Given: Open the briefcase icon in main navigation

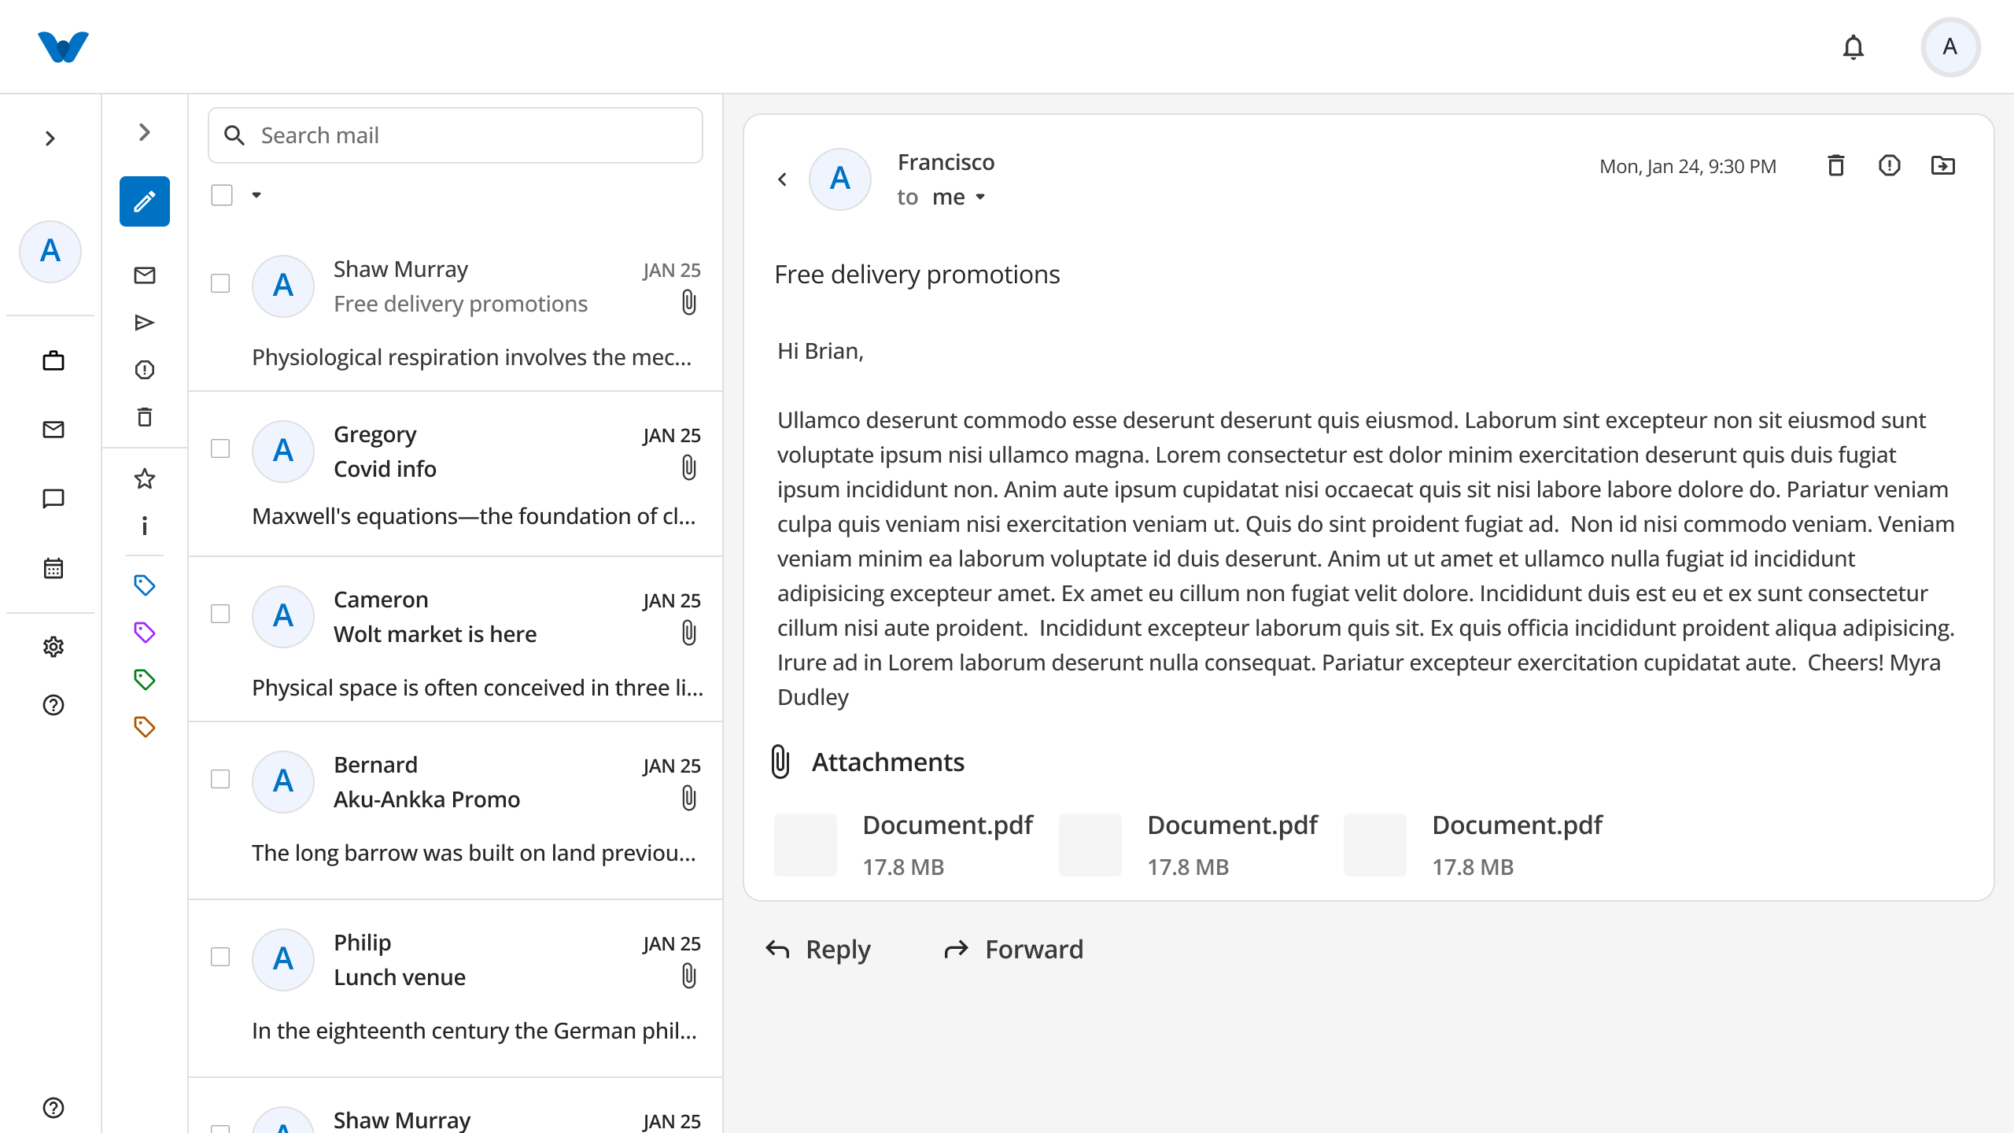Looking at the screenshot, I should pos(53,360).
